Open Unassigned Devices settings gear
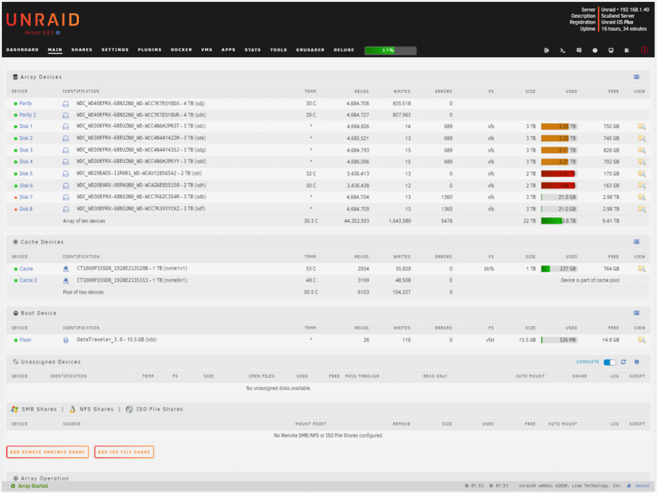657x493 pixels. [x=637, y=362]
